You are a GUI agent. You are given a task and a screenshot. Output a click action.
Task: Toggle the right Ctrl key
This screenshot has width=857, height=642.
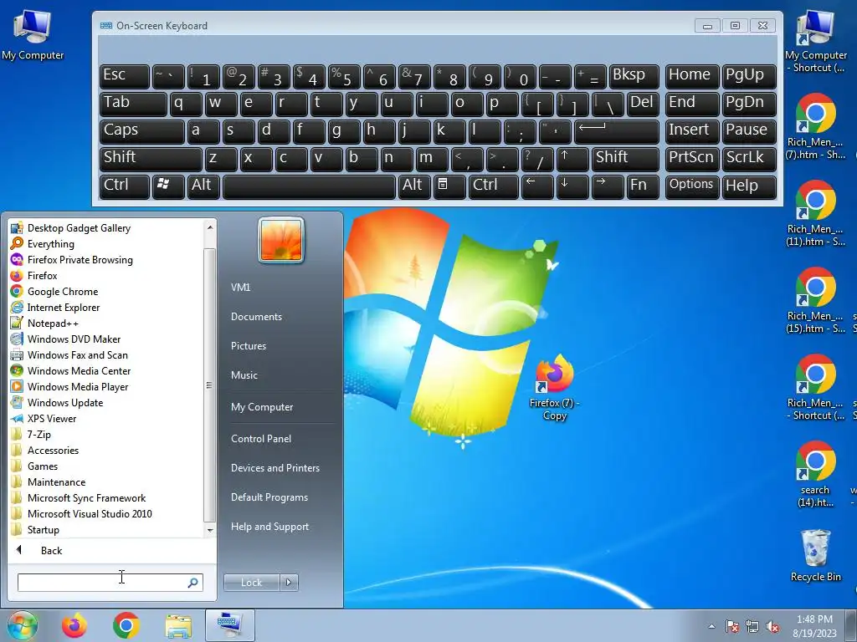(494, 186)
